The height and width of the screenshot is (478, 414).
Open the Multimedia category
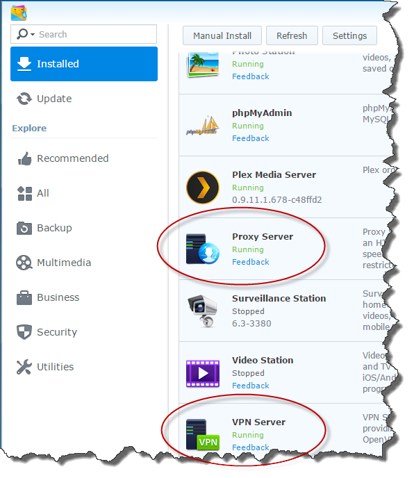click(x=84, y=263)
